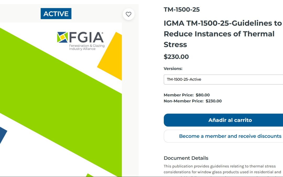Open the Versions dropdown

tap(223, 79)
